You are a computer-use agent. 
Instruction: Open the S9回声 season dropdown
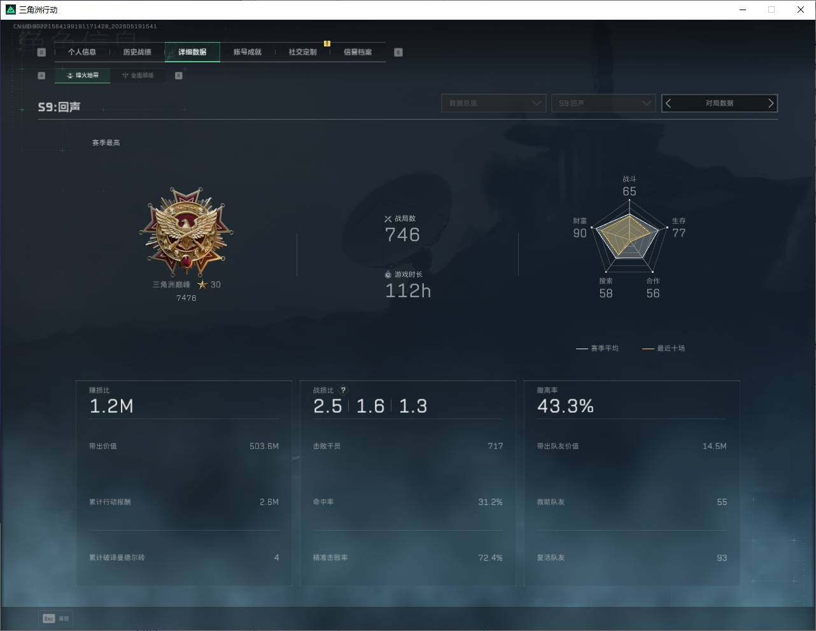pyautogui.click(x=603, y=103)
